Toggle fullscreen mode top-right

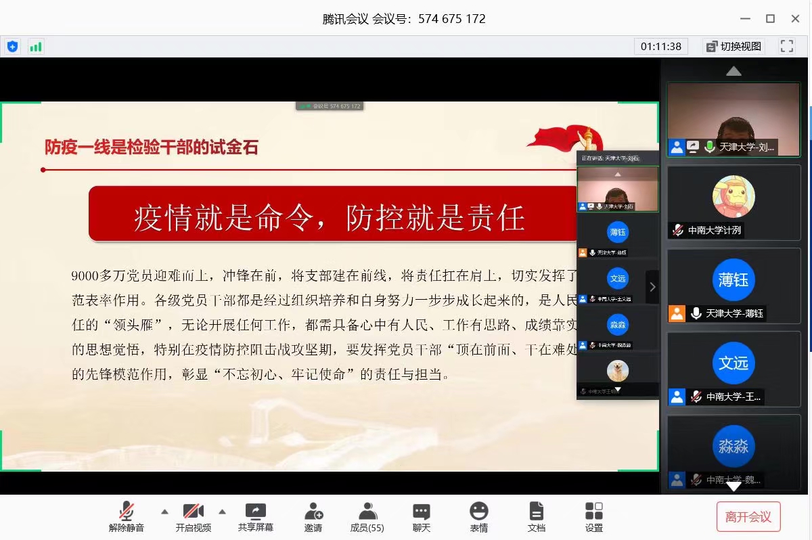(787, 46)
